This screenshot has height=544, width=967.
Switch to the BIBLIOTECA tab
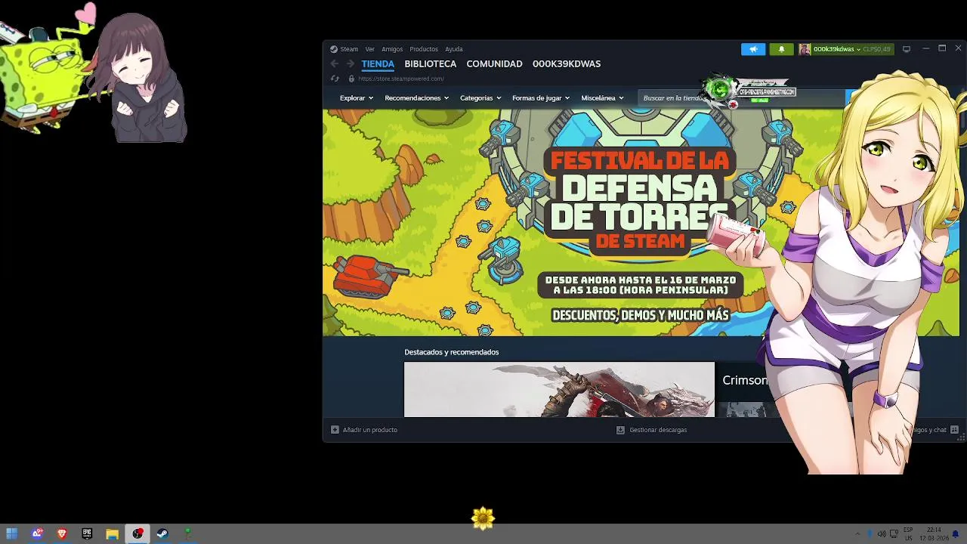pos(431,64)
